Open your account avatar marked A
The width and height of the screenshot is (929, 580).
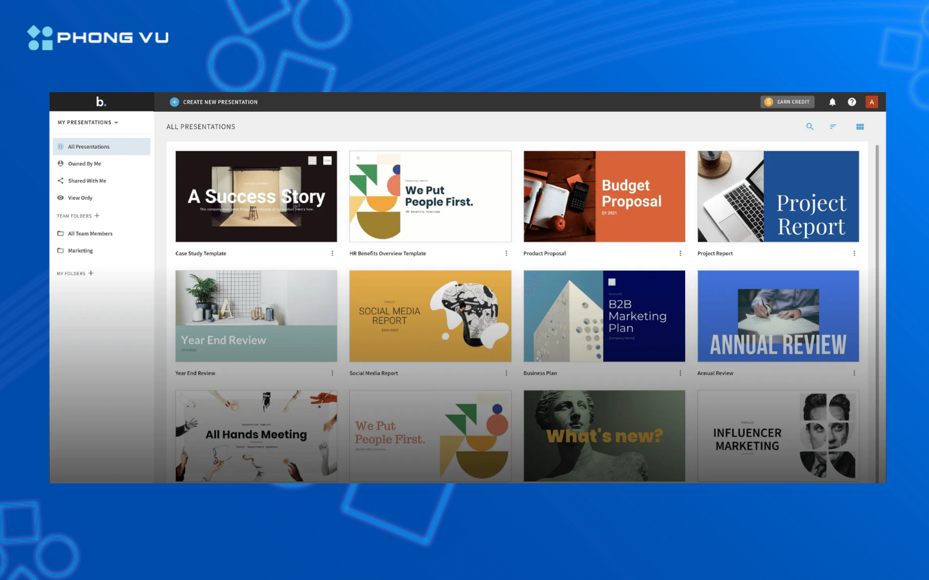point(872,101)
